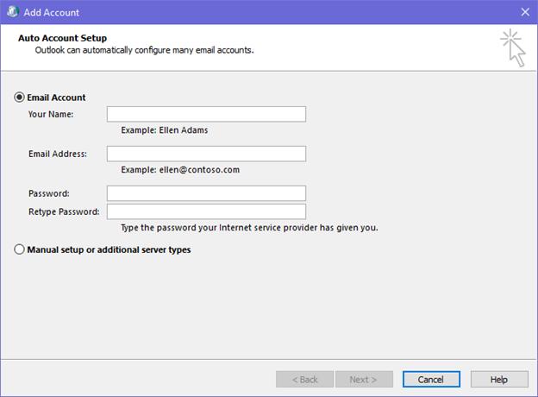Viewport: 538px width, 397px height.
Task: Click the "Email Address:" label
Action: tap(58, 154)
